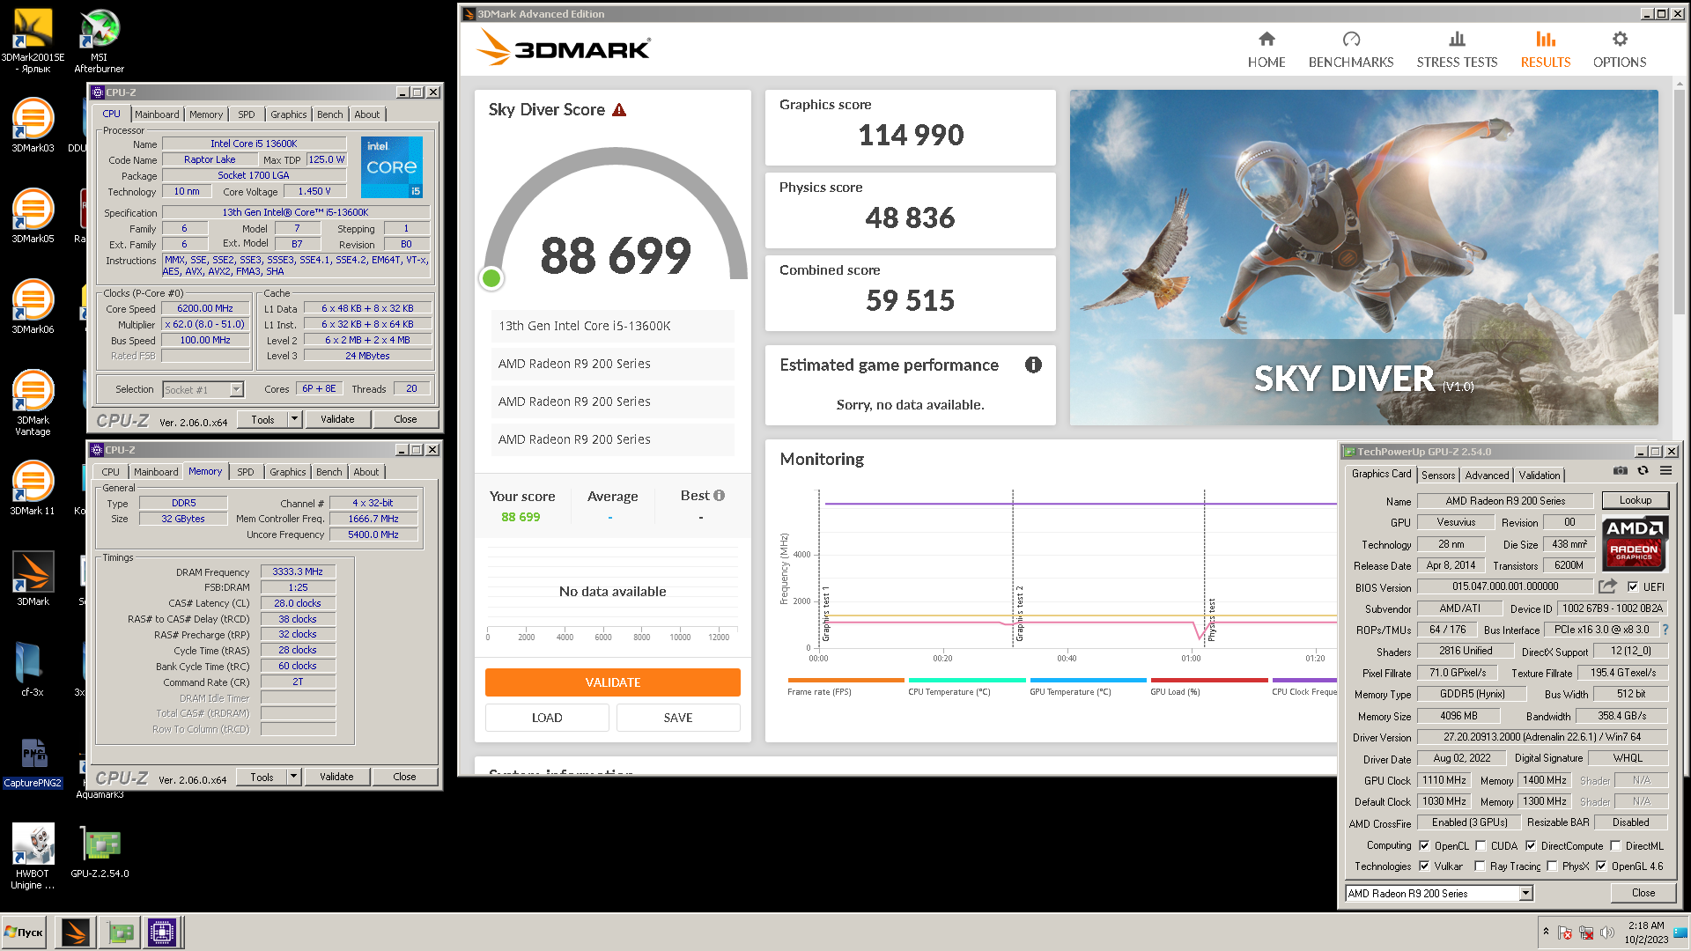This screenshot has width=1691, height=951.
Task: Switch to Mainboard tab in upper CPU-Z window
Action: [157, 114]
